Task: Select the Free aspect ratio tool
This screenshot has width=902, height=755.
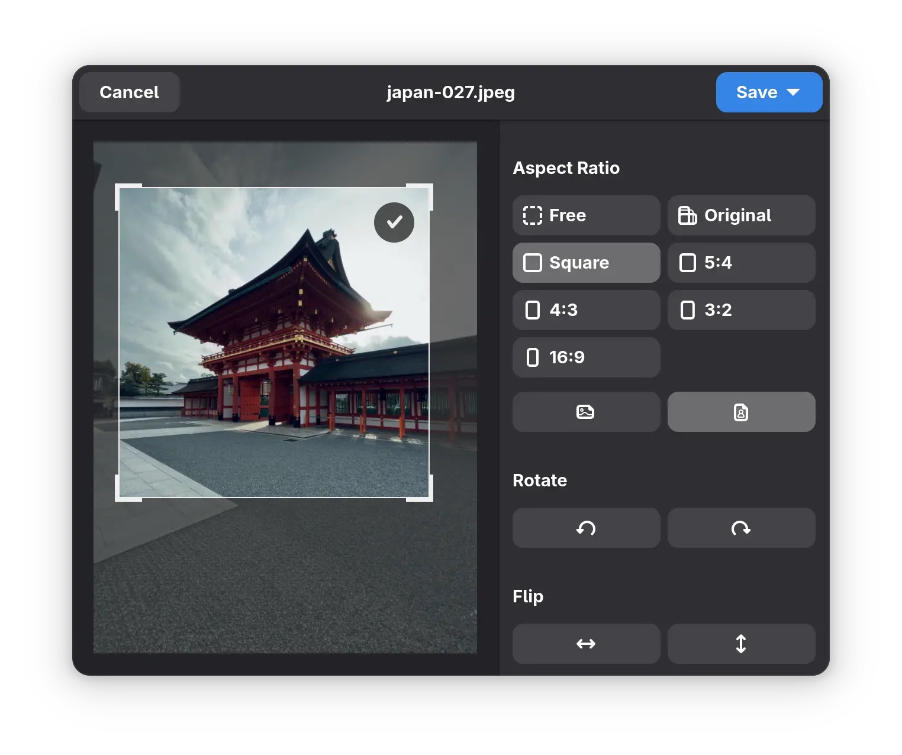Action: (586, 215)
